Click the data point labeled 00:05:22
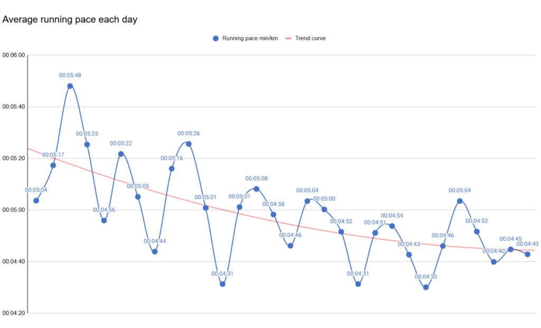Viewport: 541px width, 328px height. [121, 154]
